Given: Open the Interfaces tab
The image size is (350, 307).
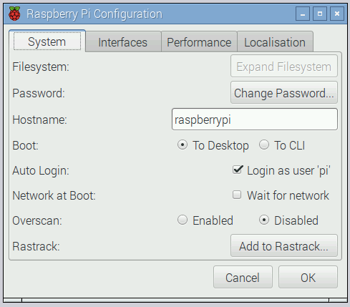Looking at the screenshot, I should [x=123, y=42].
